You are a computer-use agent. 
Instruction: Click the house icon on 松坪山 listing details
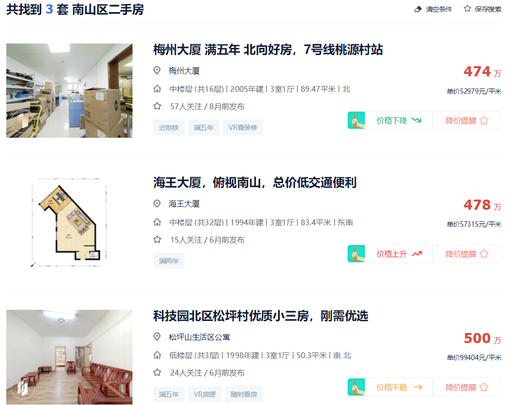pyautogui.click(x=157, y=355)
